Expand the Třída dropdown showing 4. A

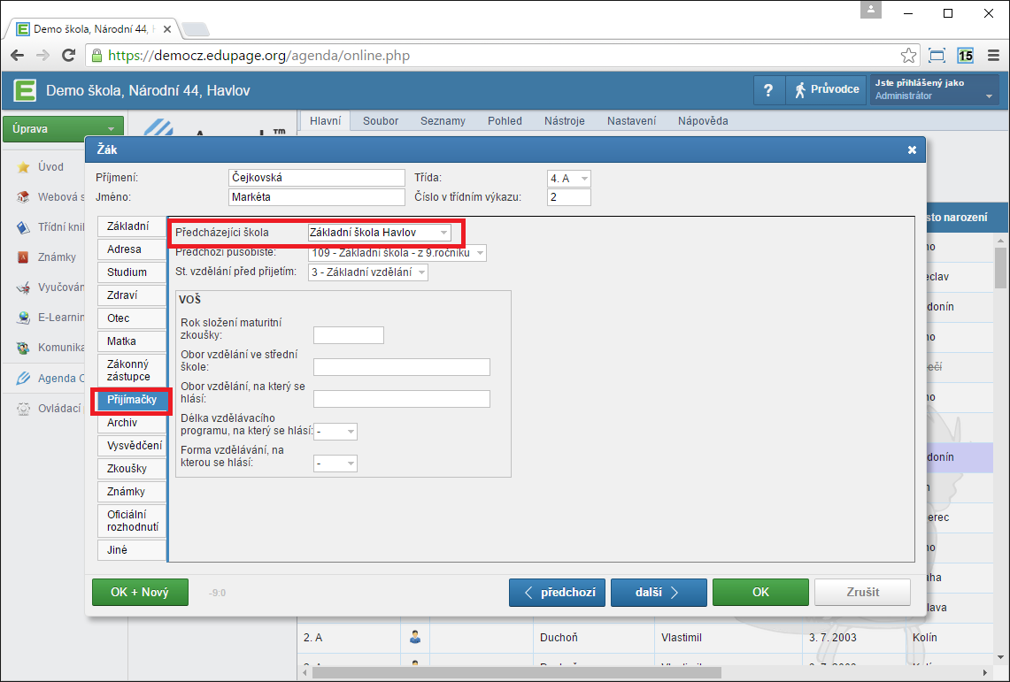click(x=568, y=178)
